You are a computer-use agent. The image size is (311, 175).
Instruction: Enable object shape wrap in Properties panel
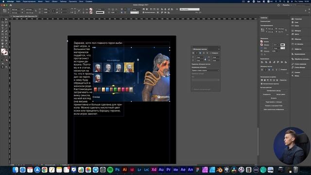[269, 70]
